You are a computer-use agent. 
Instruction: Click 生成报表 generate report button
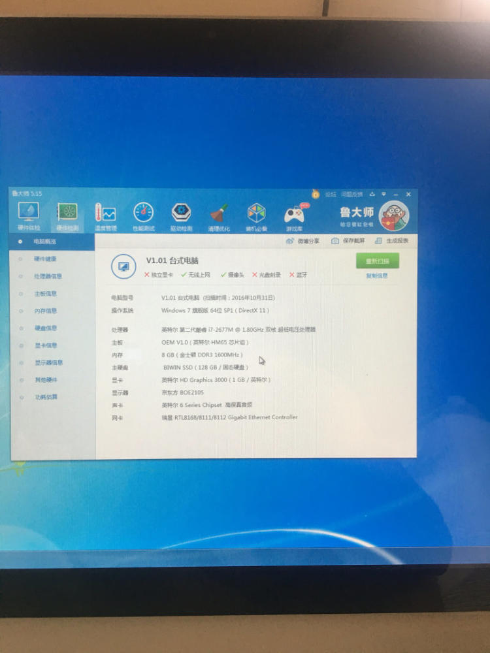[391, 241]
